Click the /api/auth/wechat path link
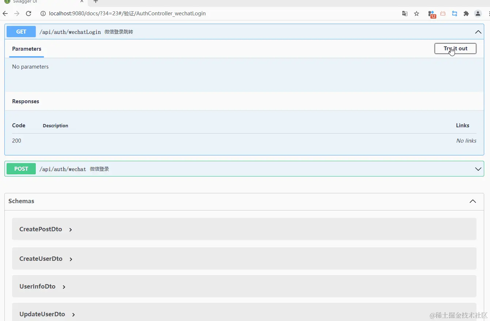This screenshot has width=490, height=321. click(63, 169)
